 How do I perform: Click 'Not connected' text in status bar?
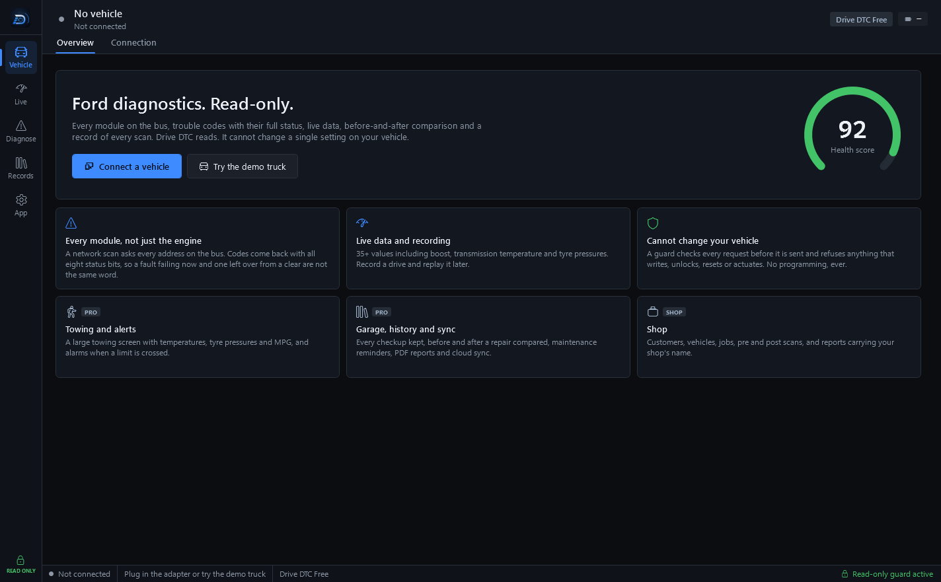coord(84,574)
